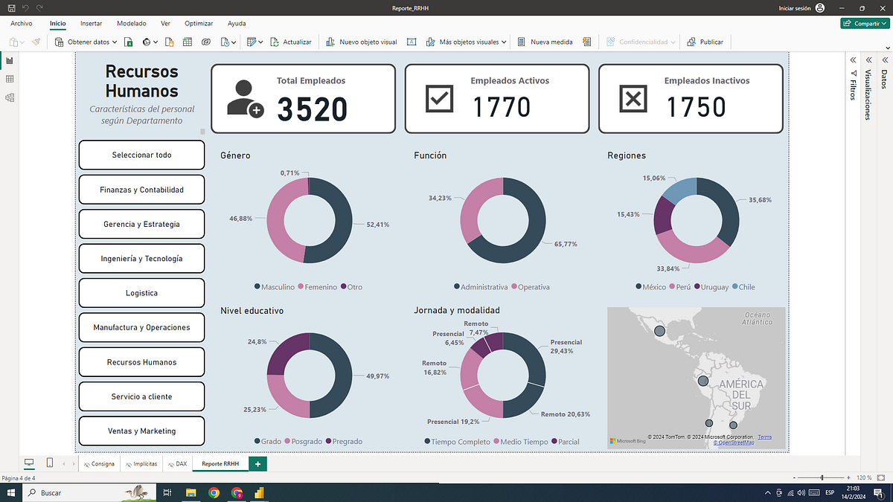893x502 pixels.
Task: Click the Excel workbook import icon
Action: [128, 42]
